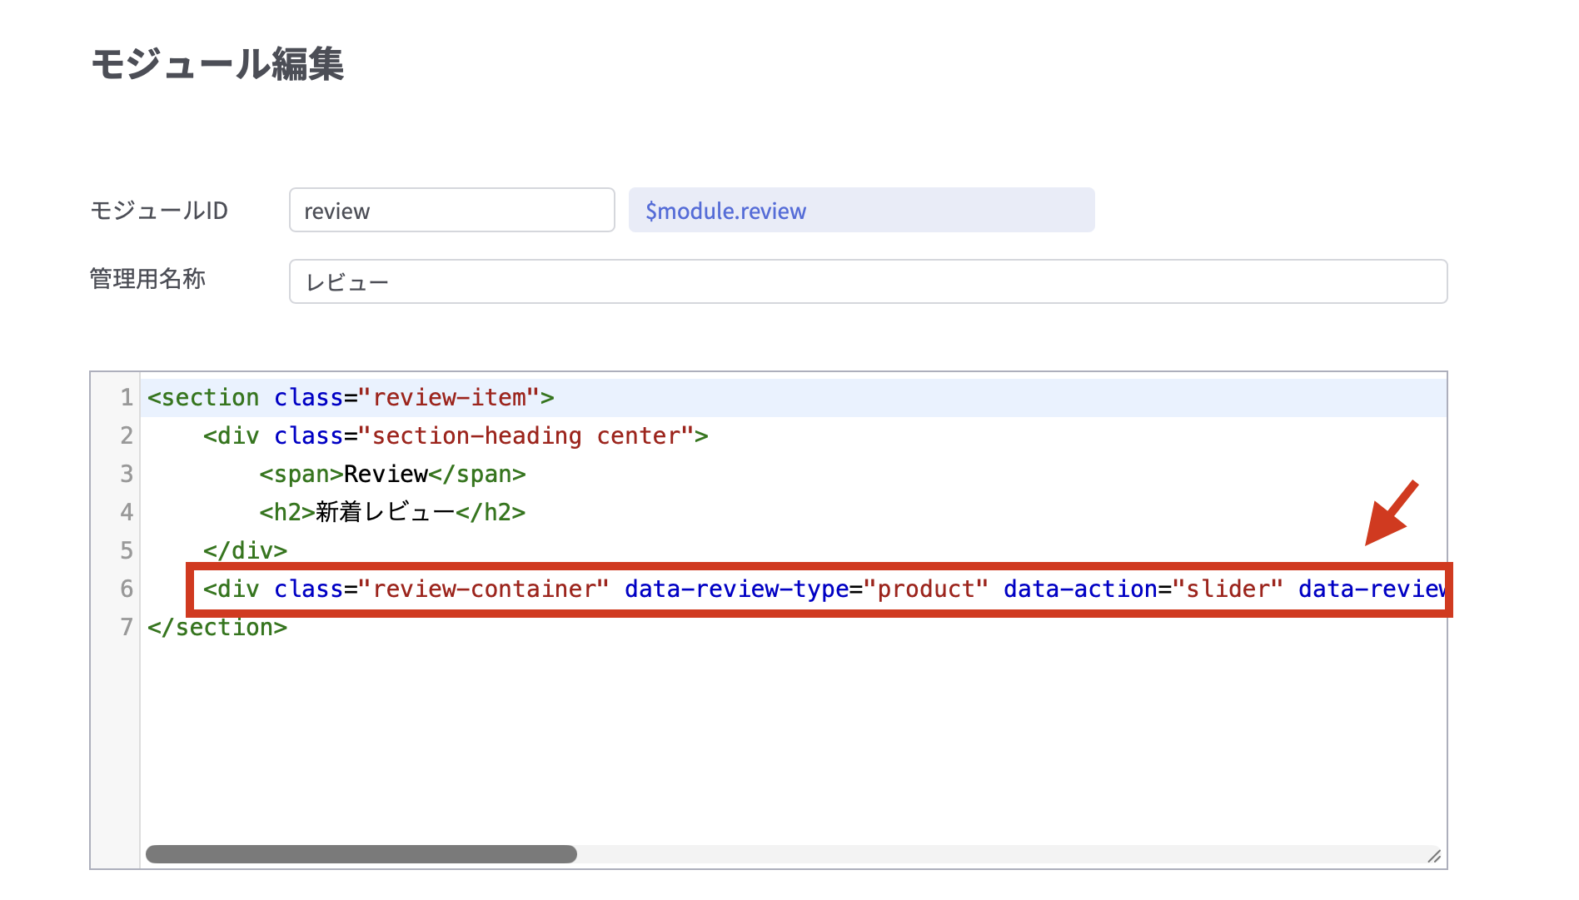Focus the 管理用名称 field containing レビュー

point(867,282)
